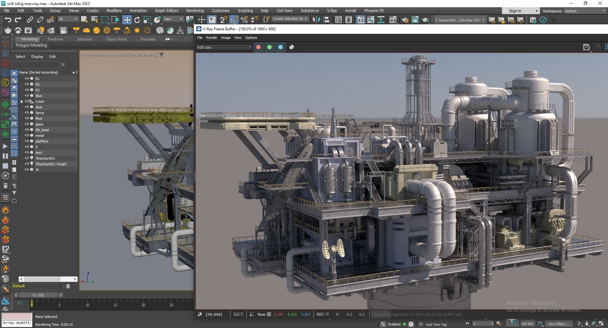
Task: Switch to the Freeform ribbon tab
Action: click(55, 39)
